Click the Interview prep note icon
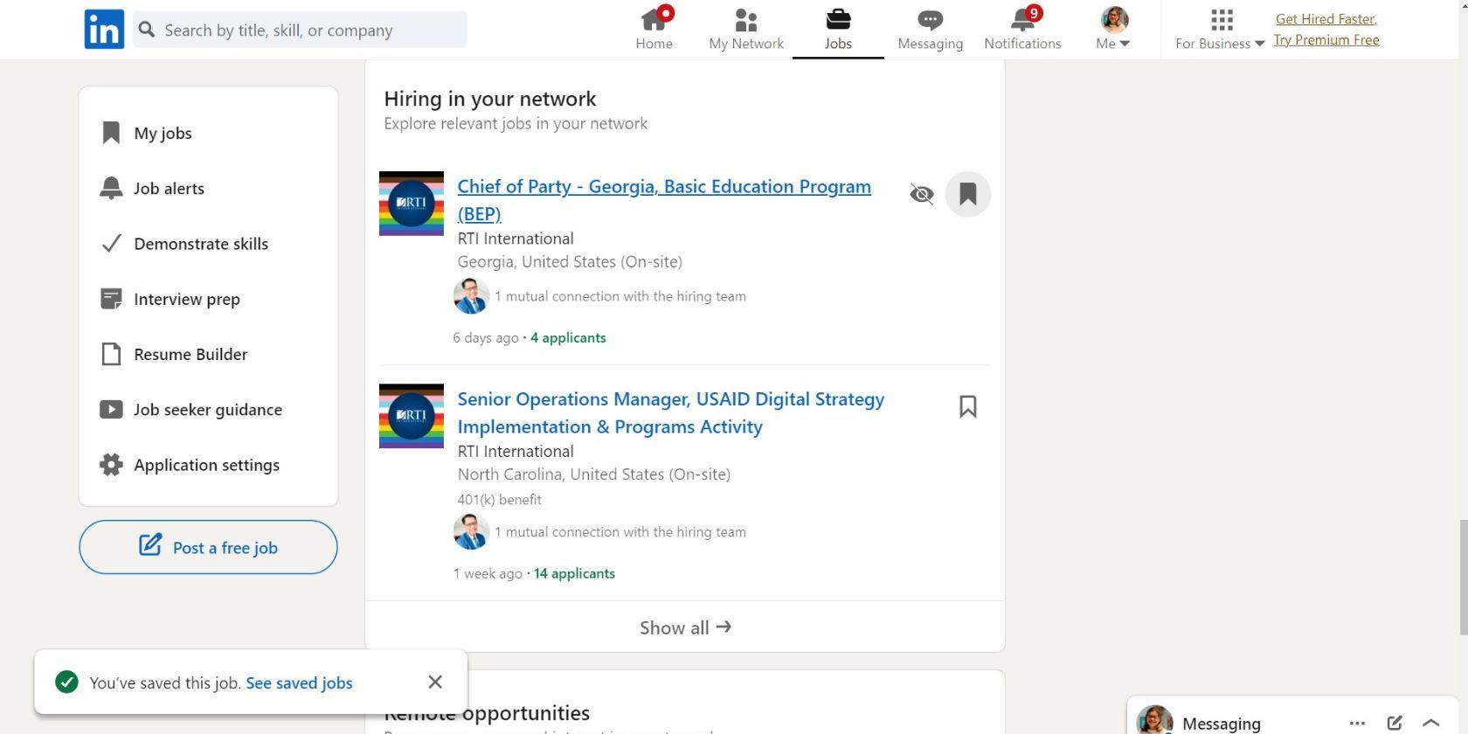 click(x=111, y=299)
